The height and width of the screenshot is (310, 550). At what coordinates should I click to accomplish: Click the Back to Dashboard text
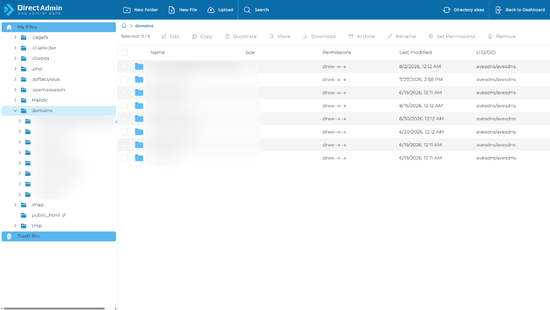point(525,10)
